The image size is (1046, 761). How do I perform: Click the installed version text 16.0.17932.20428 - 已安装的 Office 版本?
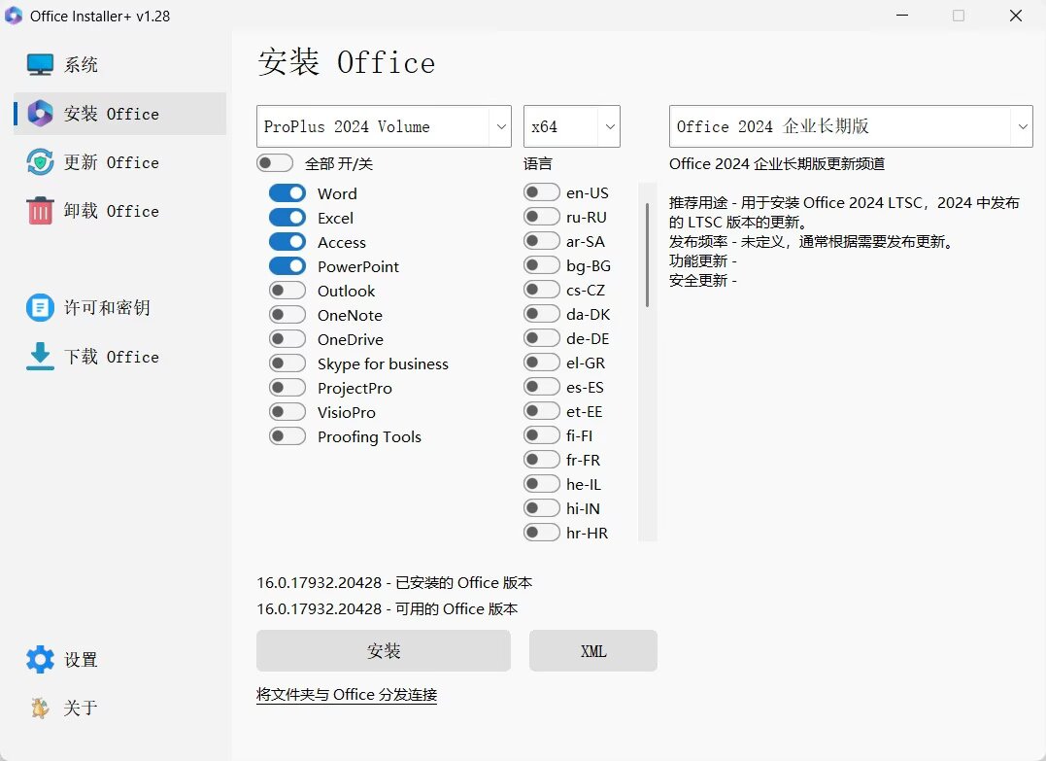click(394, 583)
